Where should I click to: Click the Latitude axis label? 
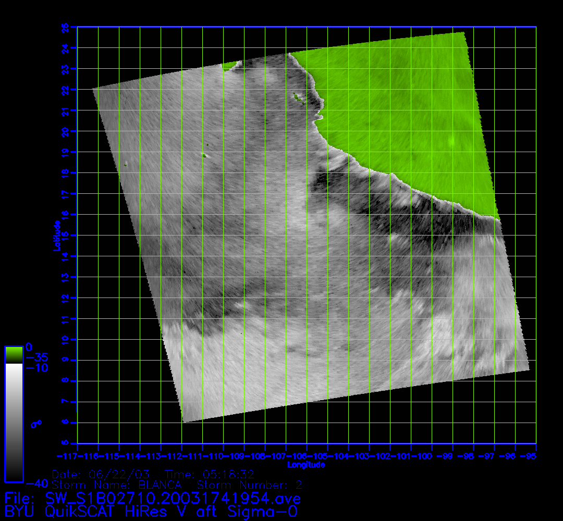(56, 235)
